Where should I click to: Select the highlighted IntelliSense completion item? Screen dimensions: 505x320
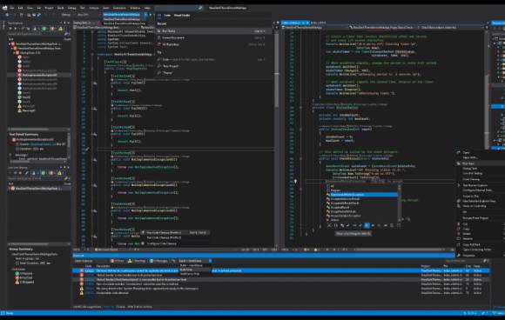(x=362, y=195)
